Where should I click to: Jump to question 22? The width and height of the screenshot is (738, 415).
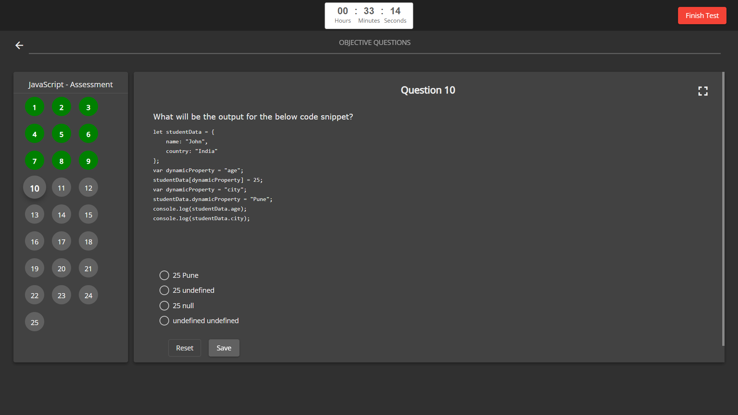[35, 295]
